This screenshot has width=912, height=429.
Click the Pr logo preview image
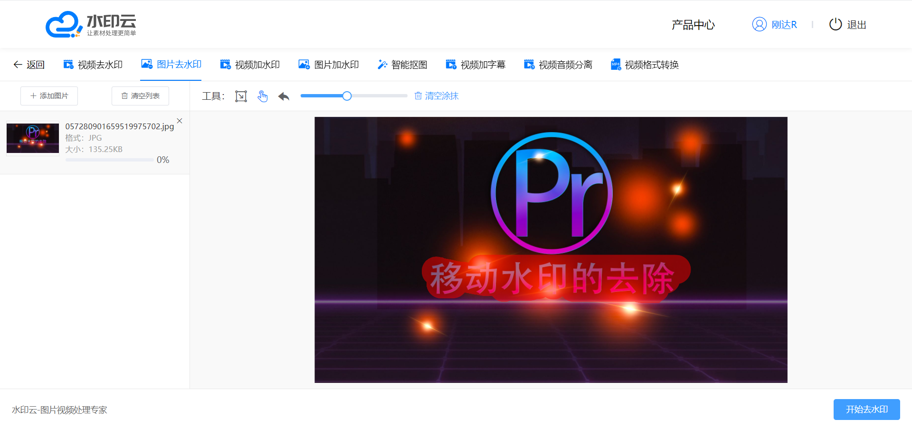point(551,250)
